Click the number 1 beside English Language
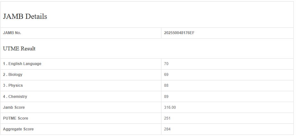The width and height of the screenshot is (296, 140). (4, 64)
